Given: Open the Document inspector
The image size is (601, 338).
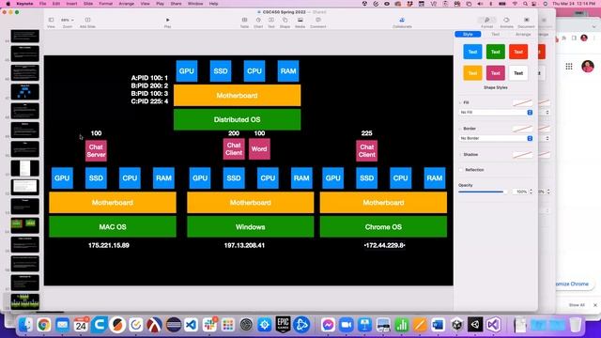Looking at the screenshot, I should 526,20.
